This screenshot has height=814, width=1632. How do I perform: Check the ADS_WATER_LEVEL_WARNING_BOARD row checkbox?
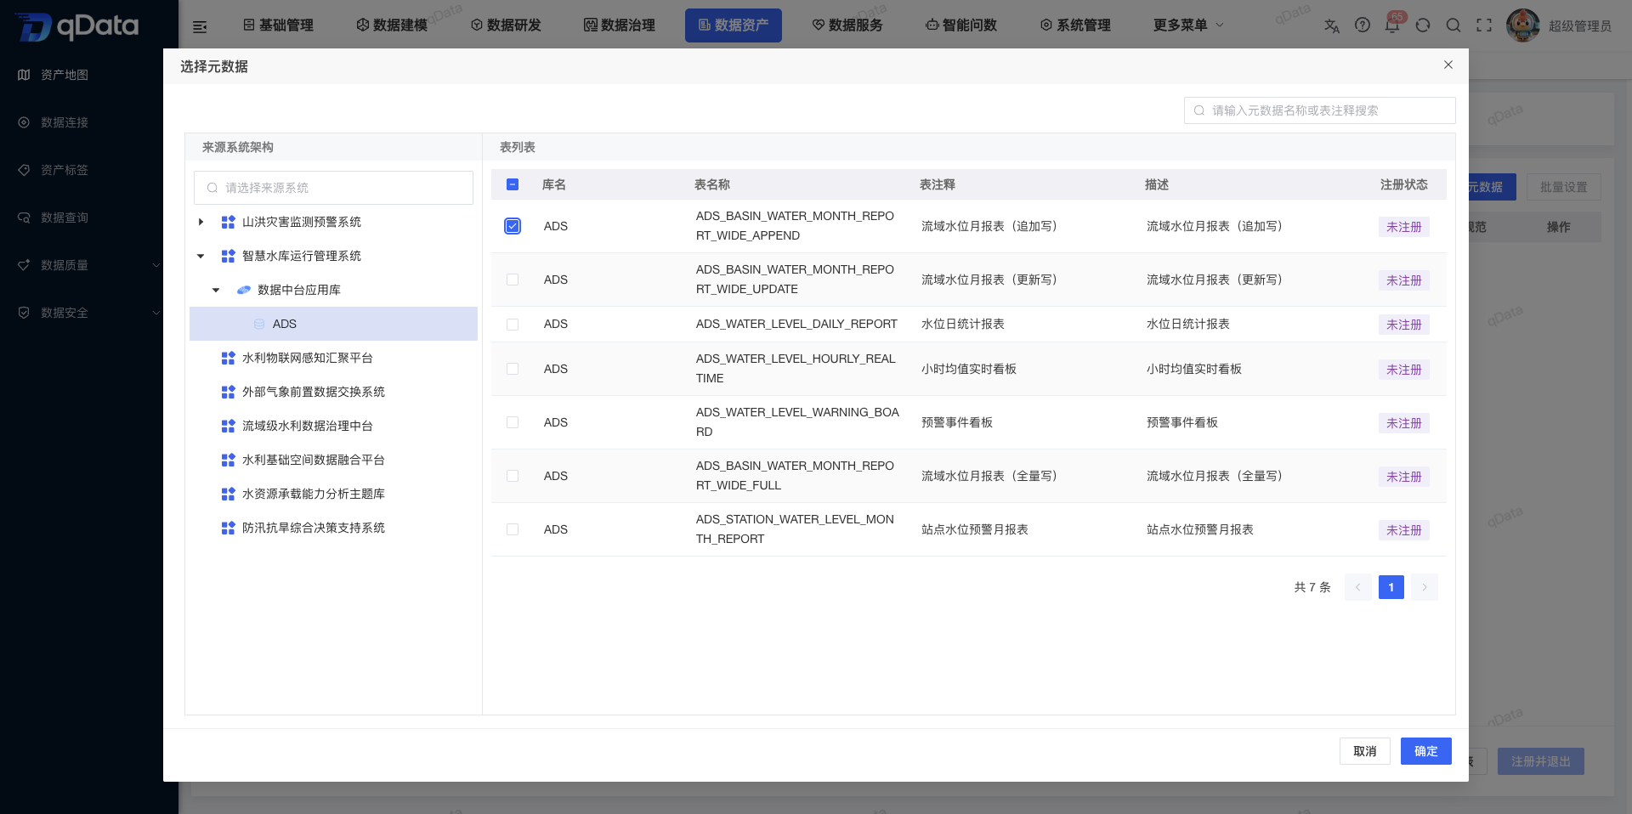point(513,422)
